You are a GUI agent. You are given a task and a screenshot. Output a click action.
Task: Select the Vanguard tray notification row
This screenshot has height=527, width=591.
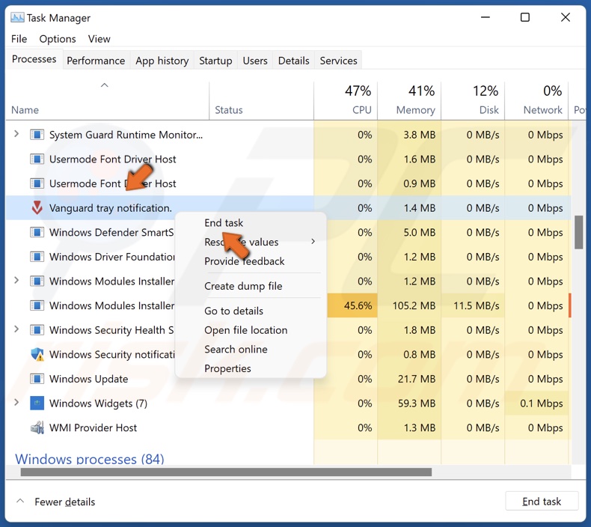288,208
